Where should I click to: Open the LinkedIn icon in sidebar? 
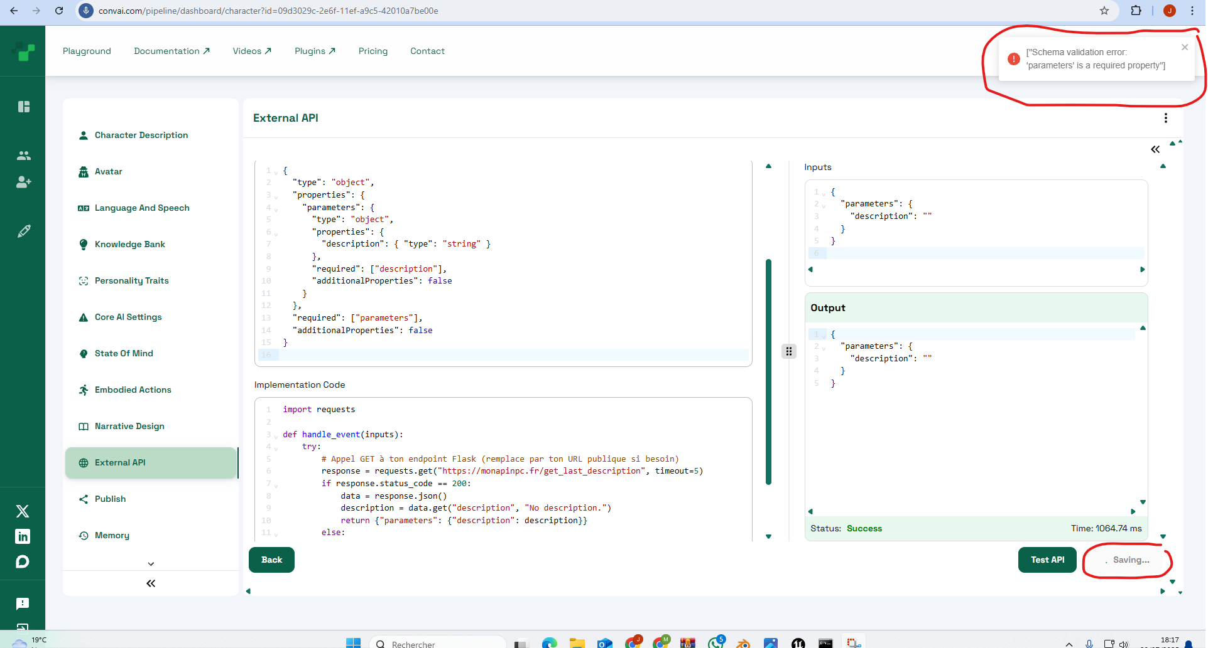tap(23, 536)
